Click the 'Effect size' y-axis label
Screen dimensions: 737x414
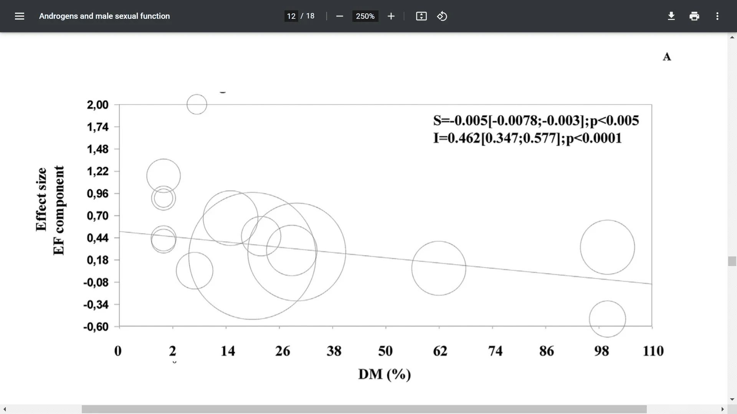click(x=41, y=199)
